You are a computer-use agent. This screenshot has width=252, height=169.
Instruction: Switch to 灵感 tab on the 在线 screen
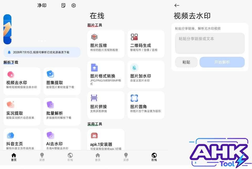point(126,157)
